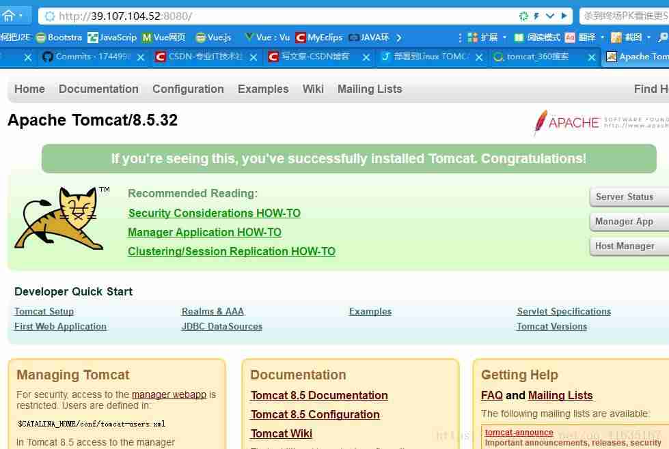Click the refresh icon in address bar
This screenshot has height=449, width=669.
pyautogui.click(x=523, y=16)
